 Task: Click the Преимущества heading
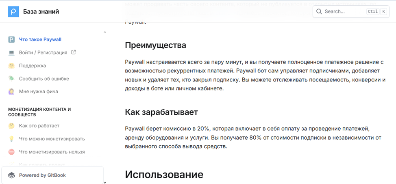click(x=156, y=46)
